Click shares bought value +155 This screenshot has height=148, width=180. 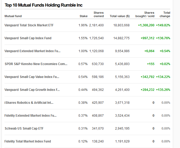tap(151, 64)
